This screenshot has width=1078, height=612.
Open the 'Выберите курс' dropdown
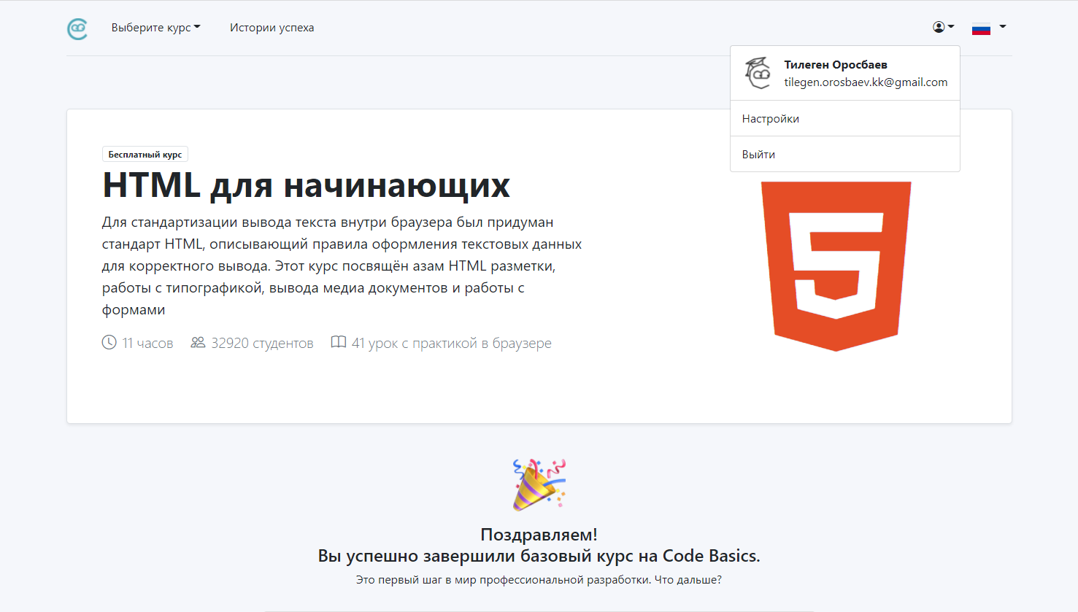pos(155,28)
